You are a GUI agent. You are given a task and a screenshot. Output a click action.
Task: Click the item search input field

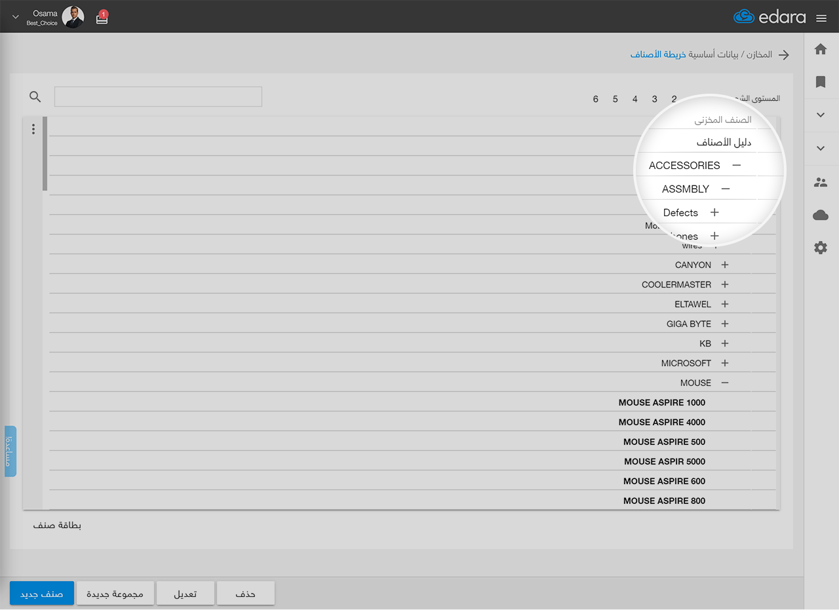tap(158, 97)
